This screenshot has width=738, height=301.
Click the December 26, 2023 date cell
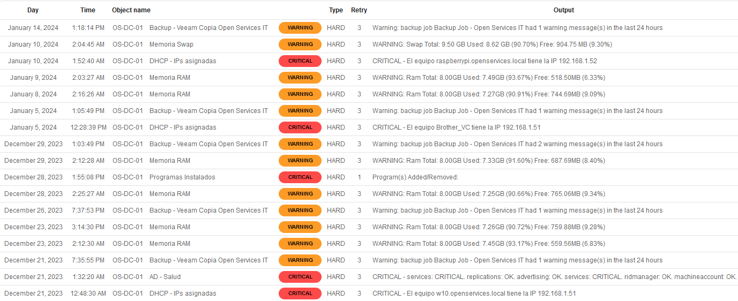point(33,210)
